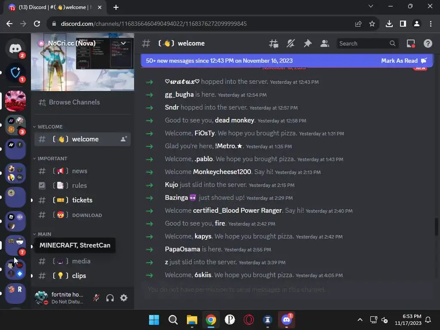Click the 50+ new messages banner text
Screen dimensions: 440x330
pos(219,61)
